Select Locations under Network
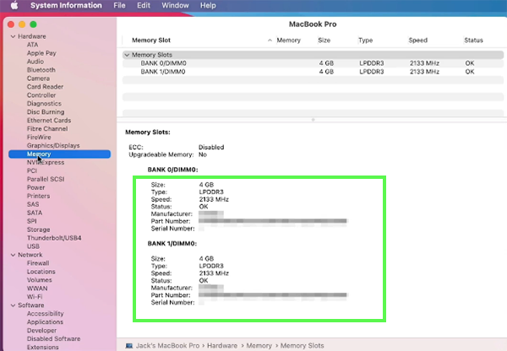Screen dimensions: 507x351 [x=41, y=272]
